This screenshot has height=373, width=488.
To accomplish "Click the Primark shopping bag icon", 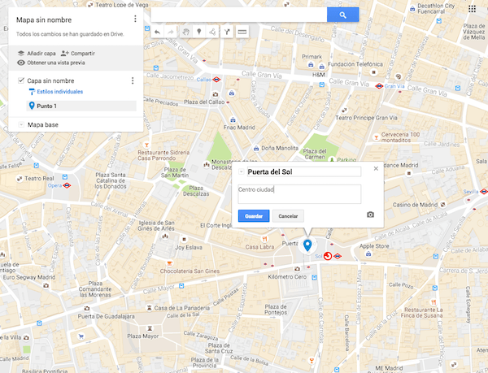I will [x=311, y=65].
